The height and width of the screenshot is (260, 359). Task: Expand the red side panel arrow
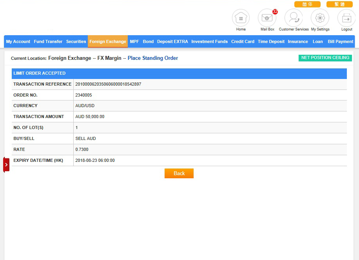6,165
